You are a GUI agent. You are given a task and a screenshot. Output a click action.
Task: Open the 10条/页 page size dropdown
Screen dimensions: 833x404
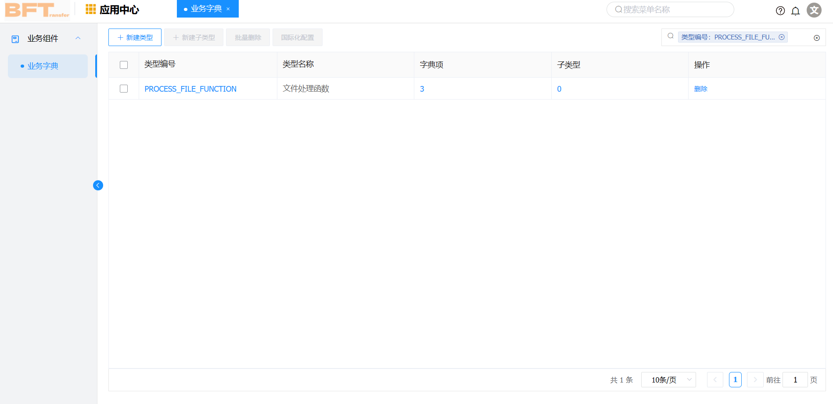[x=668, y=379]
